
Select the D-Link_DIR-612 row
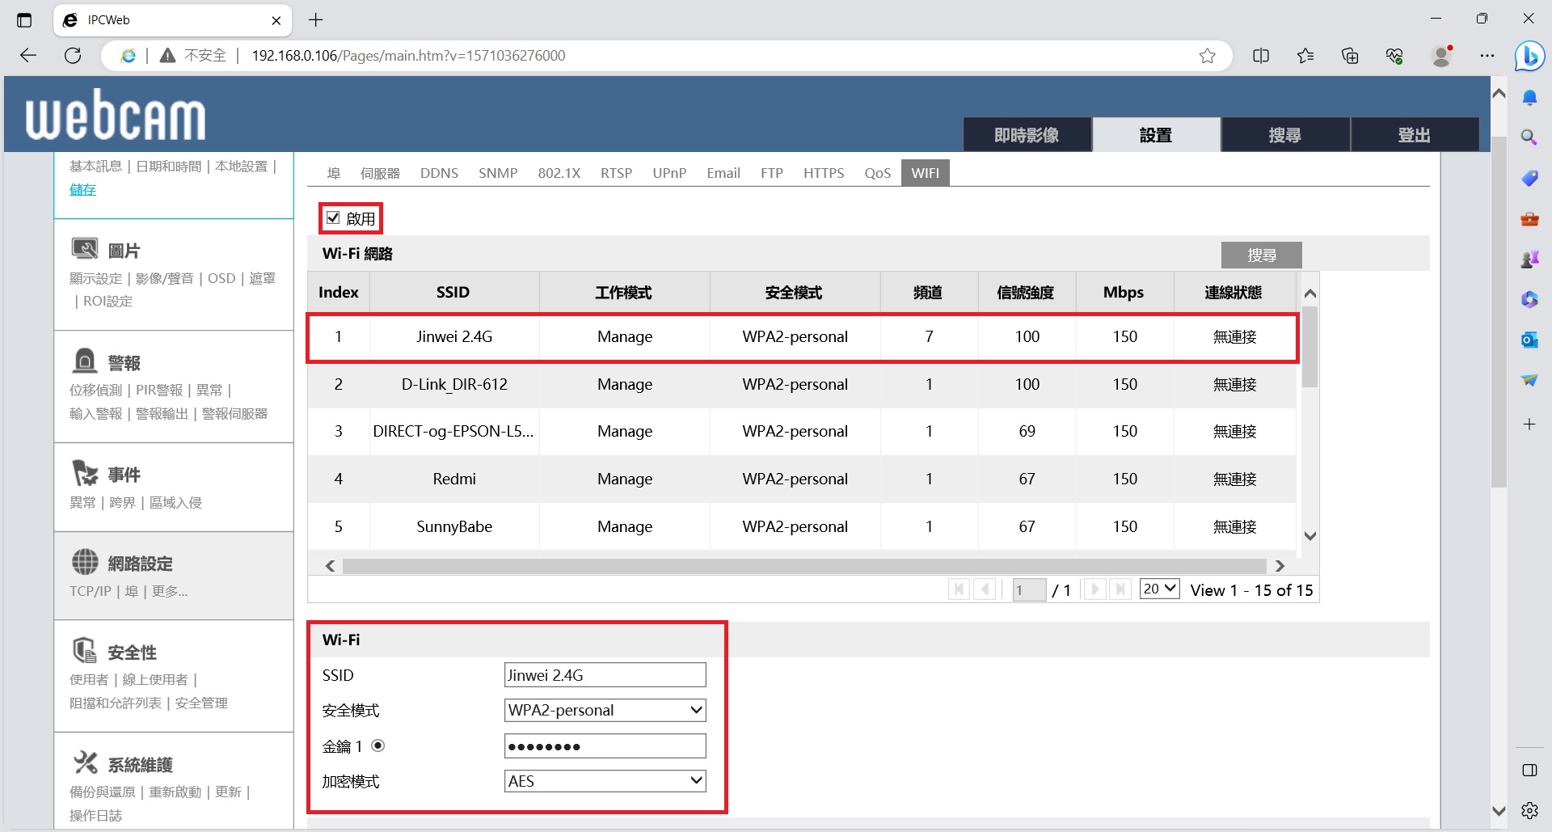(x=802, y=384)
